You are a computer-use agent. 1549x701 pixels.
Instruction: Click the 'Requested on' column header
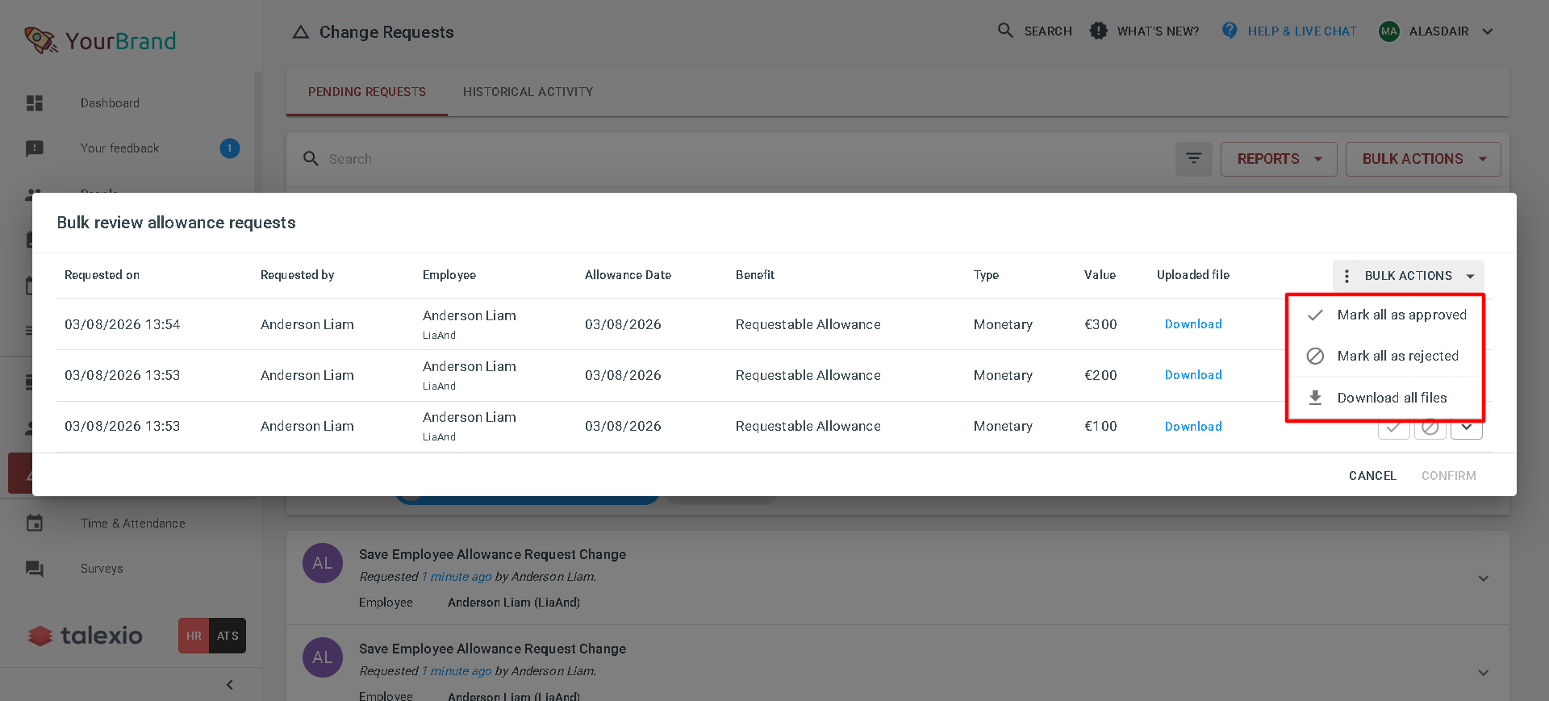tap(102, 275)
